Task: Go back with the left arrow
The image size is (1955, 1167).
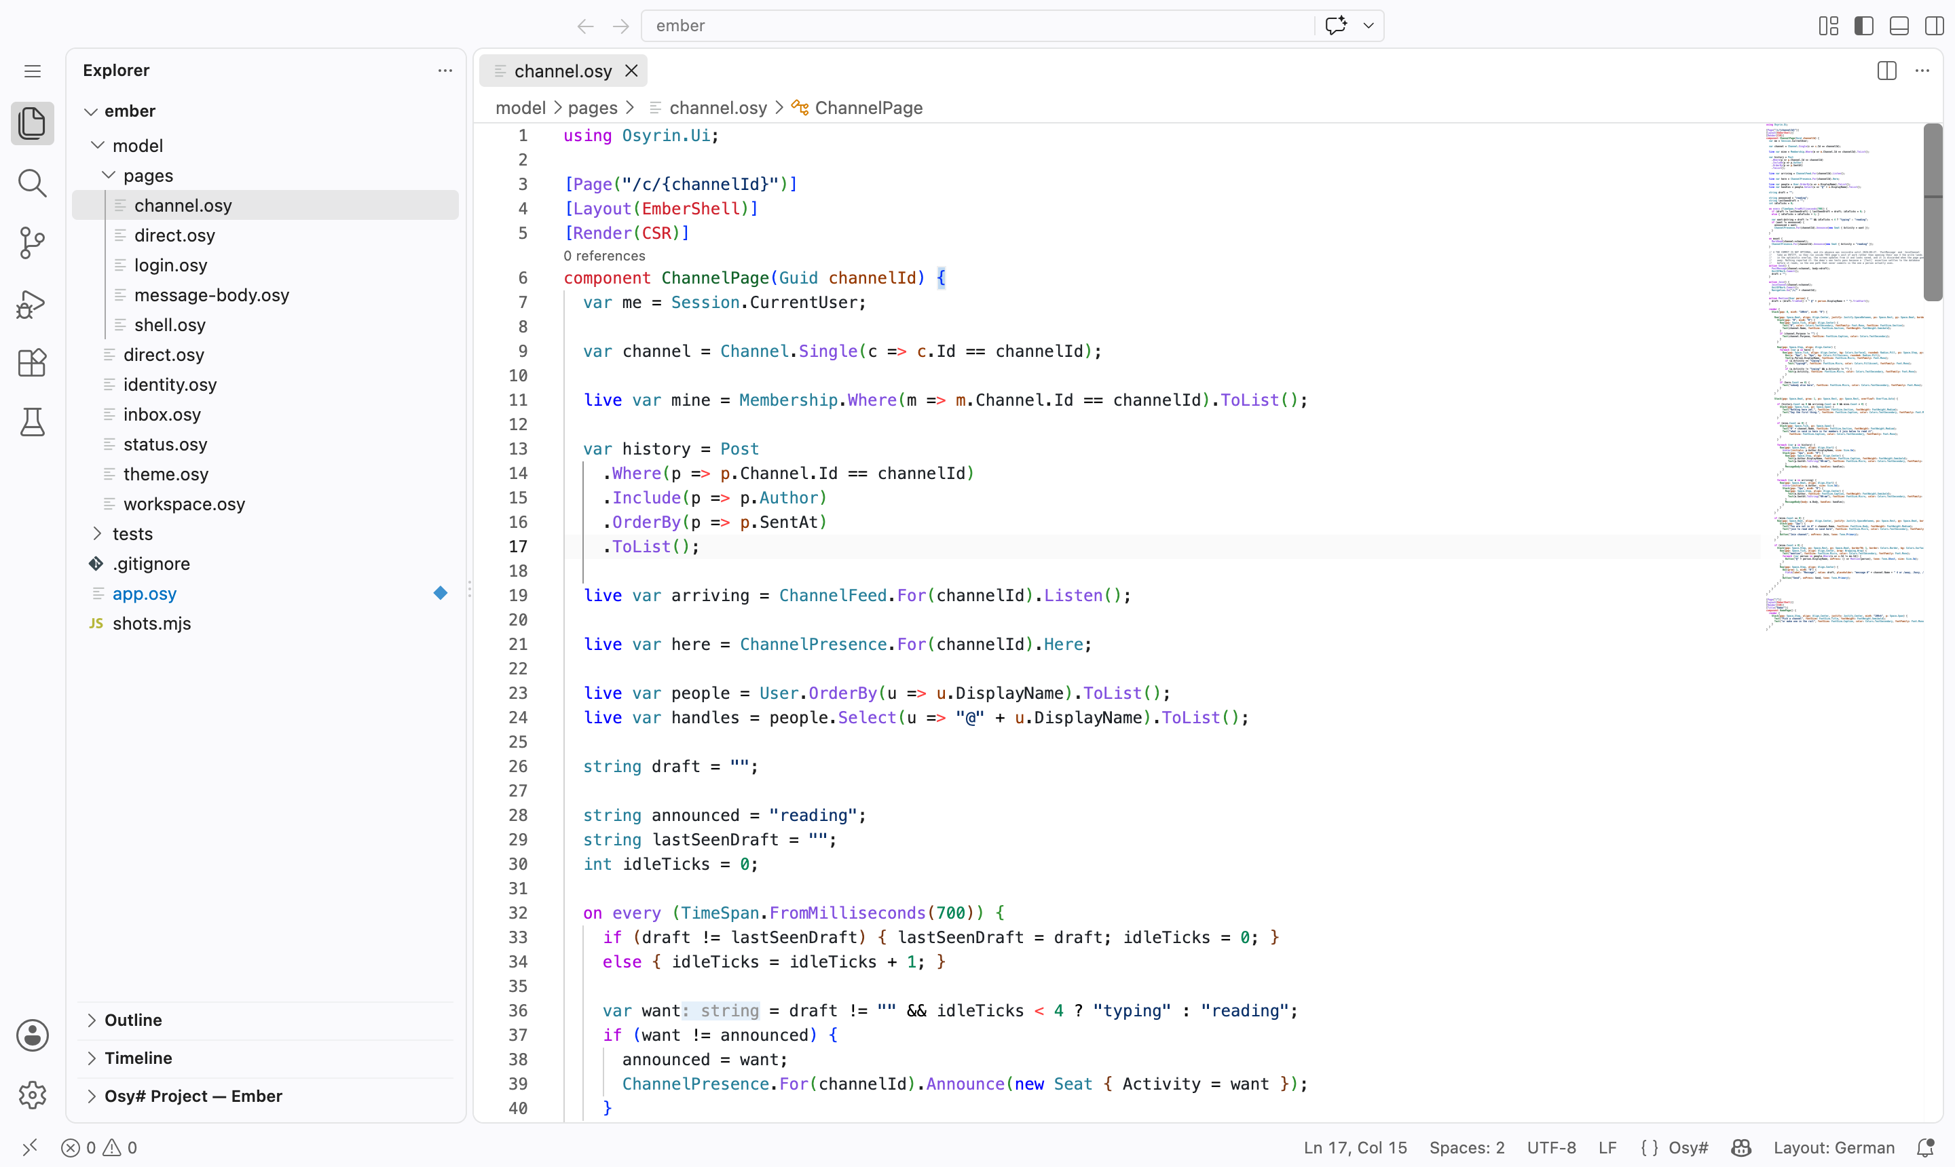Action: coord(585,26)
